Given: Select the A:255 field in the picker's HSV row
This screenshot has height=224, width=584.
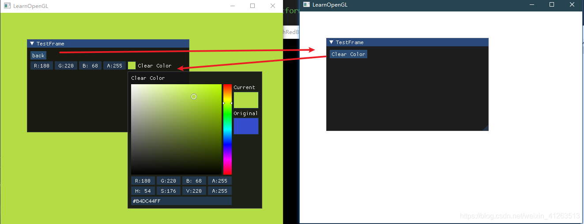Looking at the screenshot, I should click(x=220, y=191).
